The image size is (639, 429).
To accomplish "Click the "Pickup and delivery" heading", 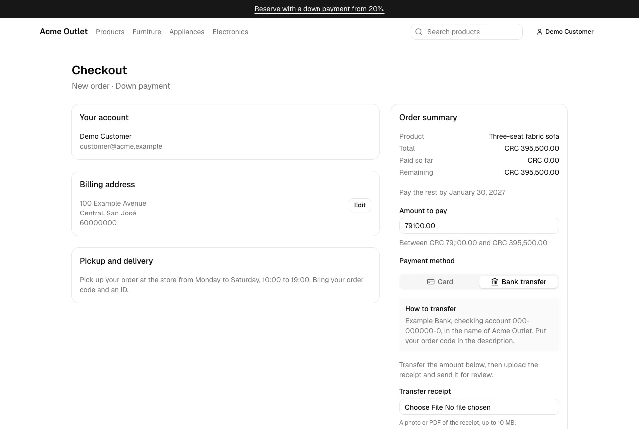I will tap(116, 261).
